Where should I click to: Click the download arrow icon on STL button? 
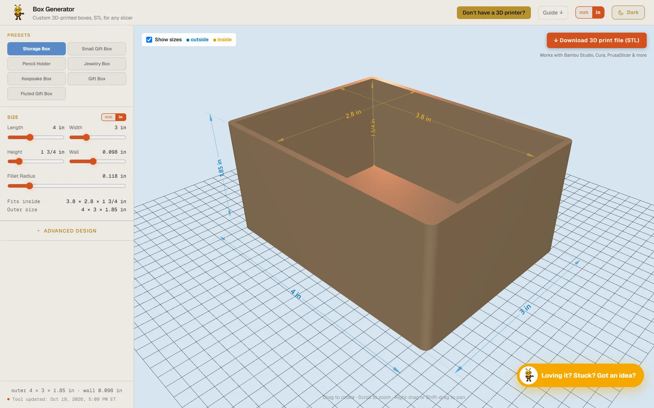pos(556,40)
